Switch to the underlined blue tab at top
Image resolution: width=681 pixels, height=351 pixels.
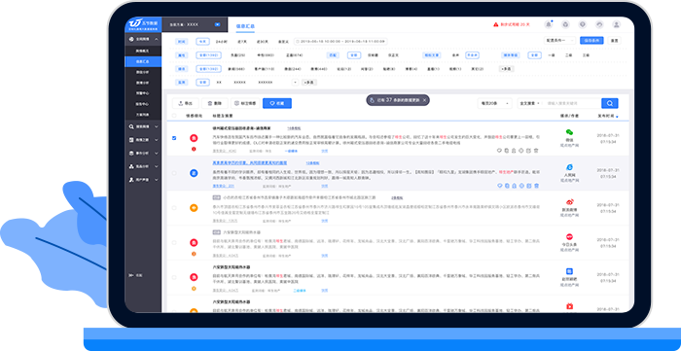point(245,26)
